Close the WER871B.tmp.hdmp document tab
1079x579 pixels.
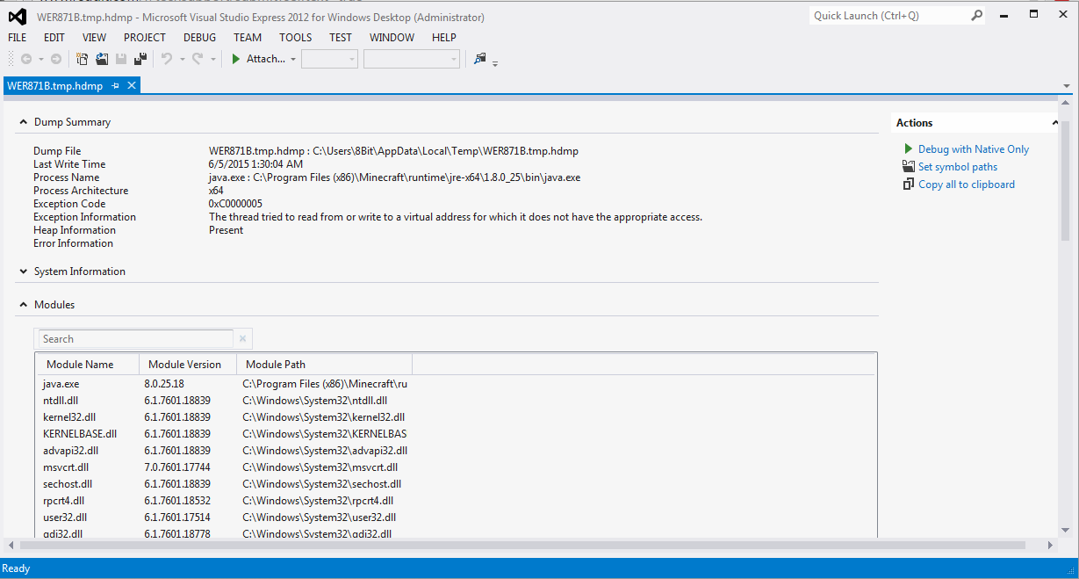(x=132, y=85)
